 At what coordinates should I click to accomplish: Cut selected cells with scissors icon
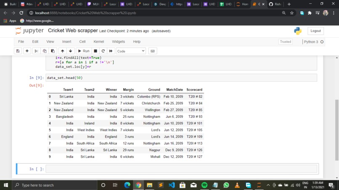tap(36, 51)
